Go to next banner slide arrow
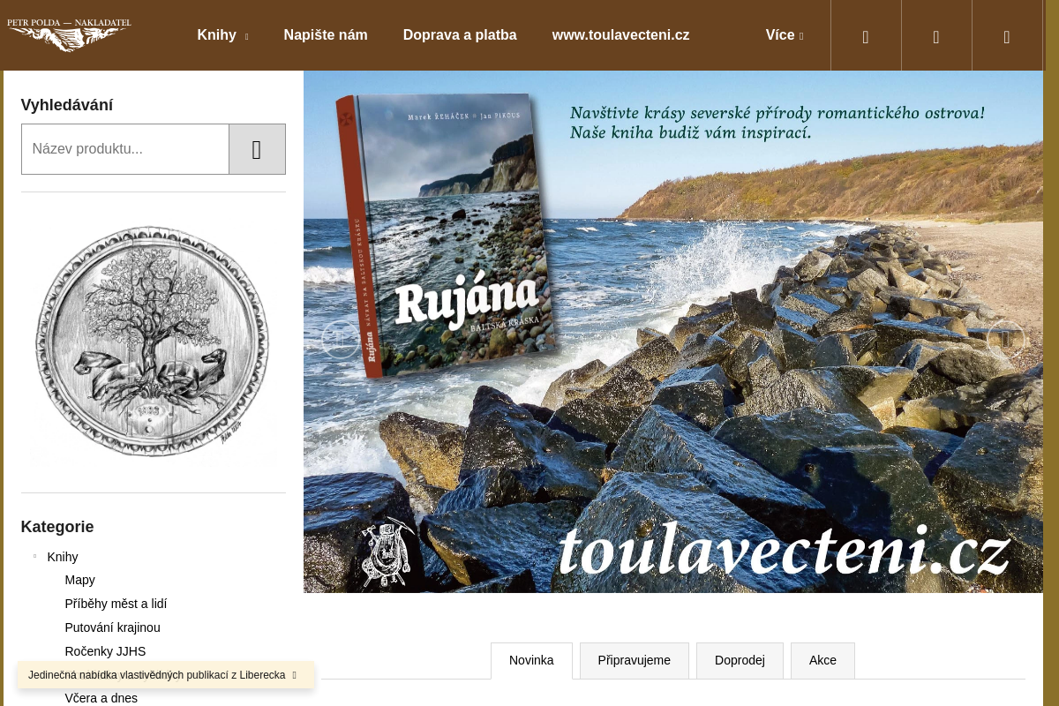Screen dimensions: 1059x706 click(1006, 339)
